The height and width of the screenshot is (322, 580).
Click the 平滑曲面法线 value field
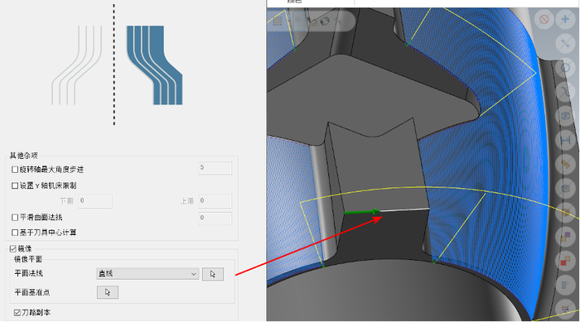[x=215, y=219]
